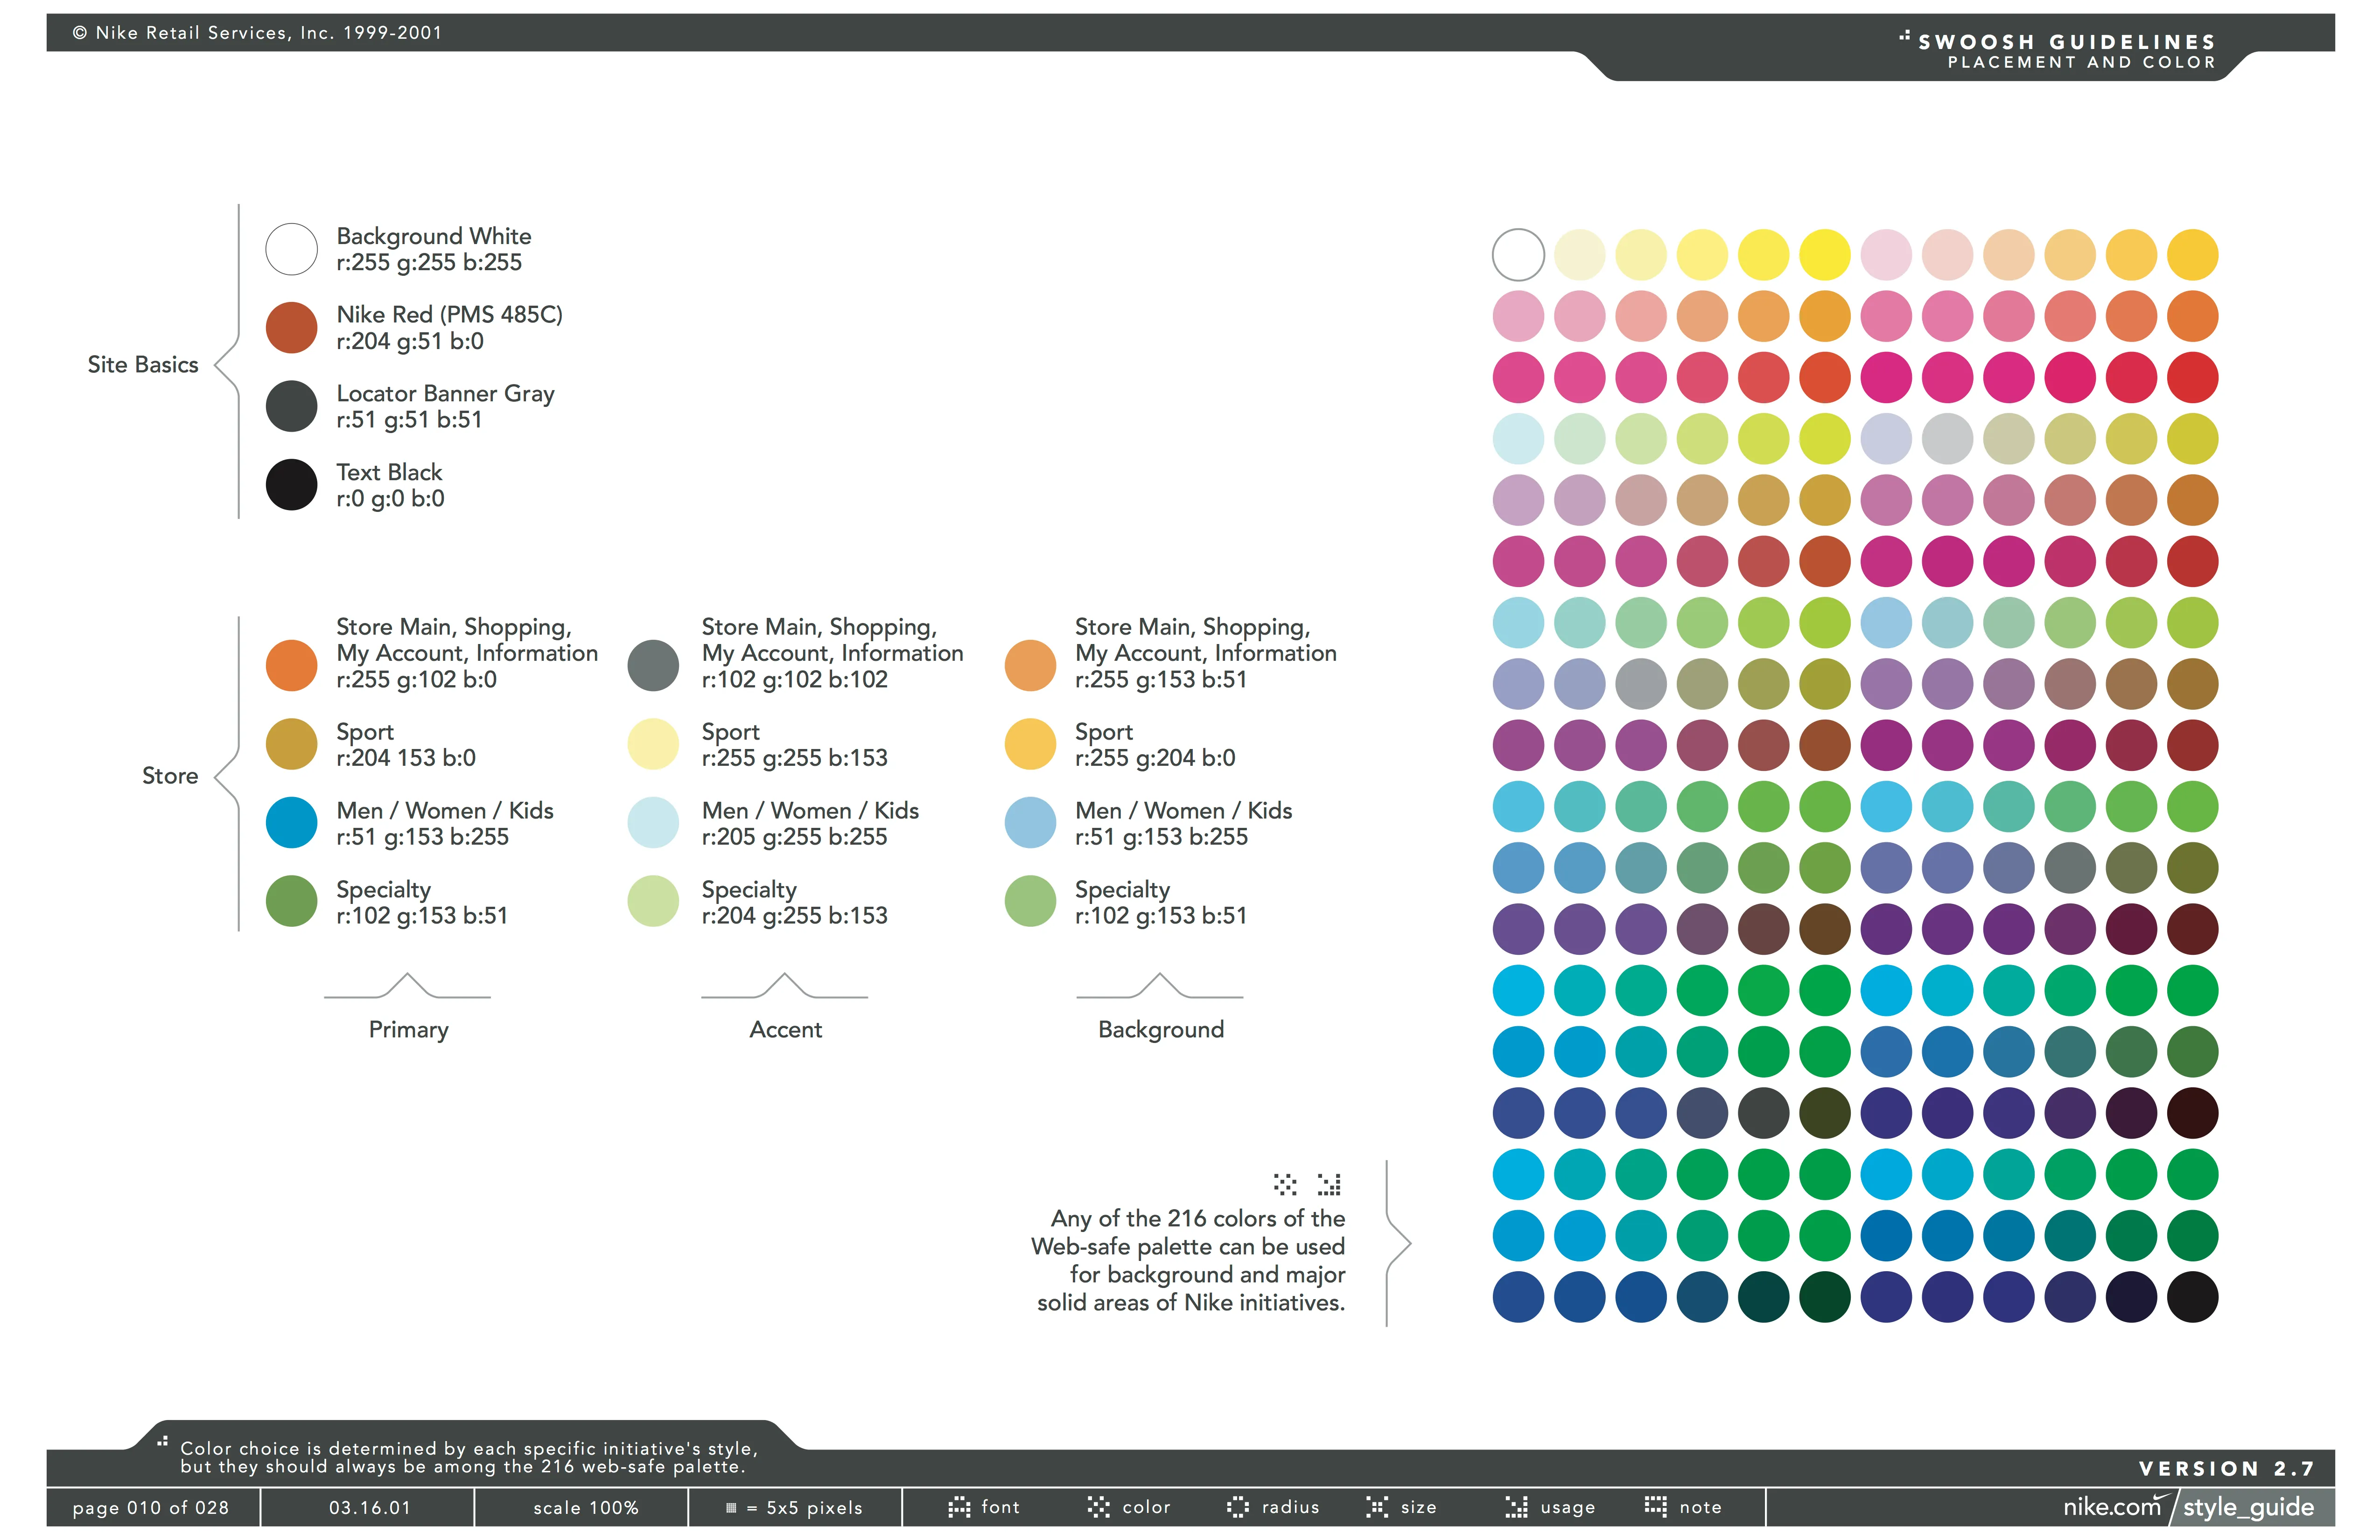Click 'page 010 of 028' in the footer
Image resolution: width=2380 pixels, height=1540 pixels.
tap(151, 1508)
